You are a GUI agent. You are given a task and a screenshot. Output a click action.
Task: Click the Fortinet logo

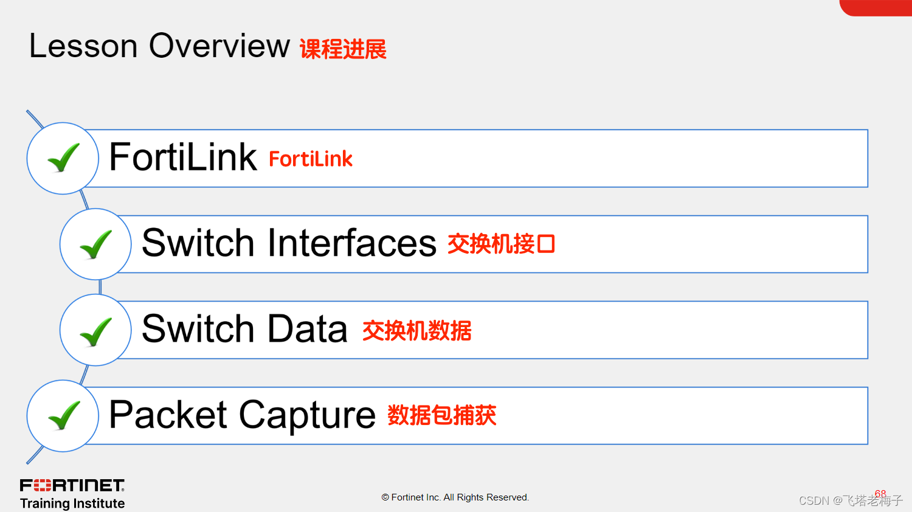pyautogui.click(x=72, y=485)
